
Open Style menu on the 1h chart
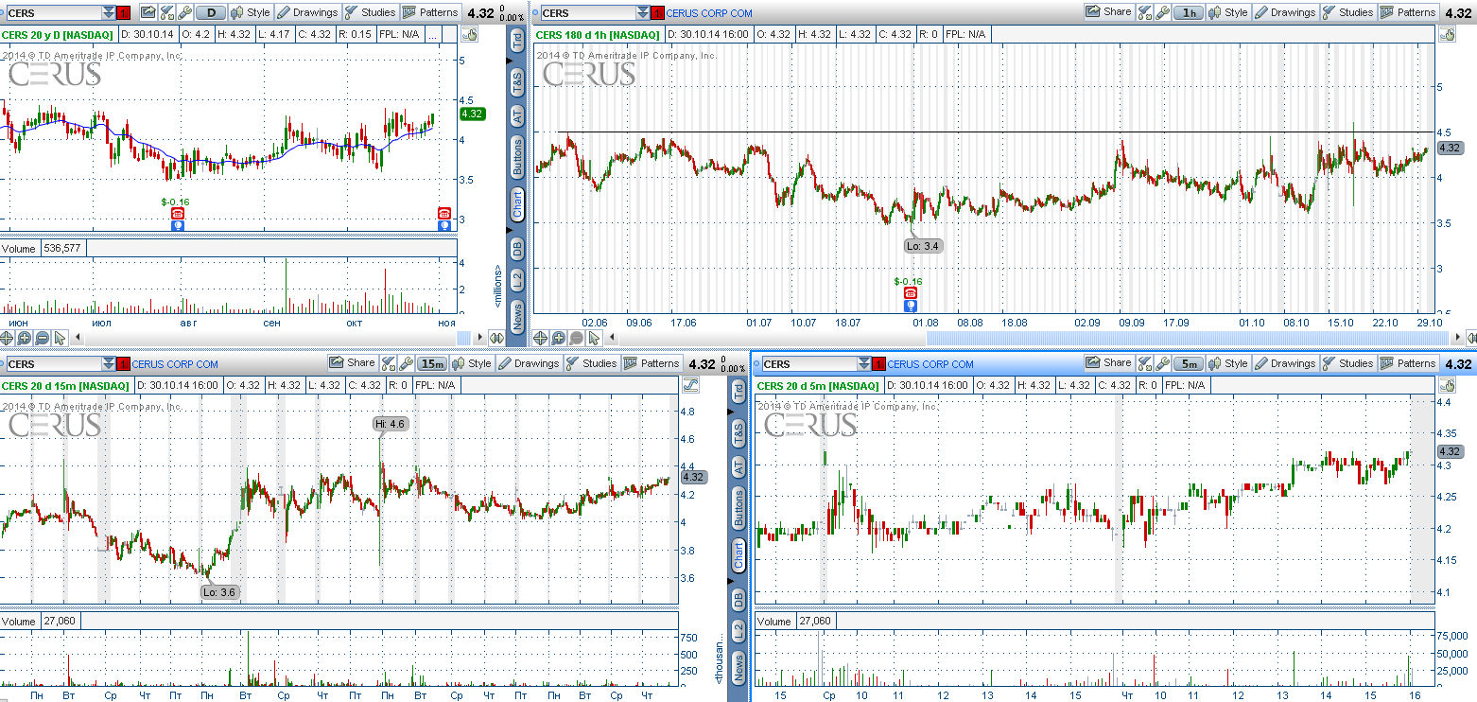(1228, 12)
